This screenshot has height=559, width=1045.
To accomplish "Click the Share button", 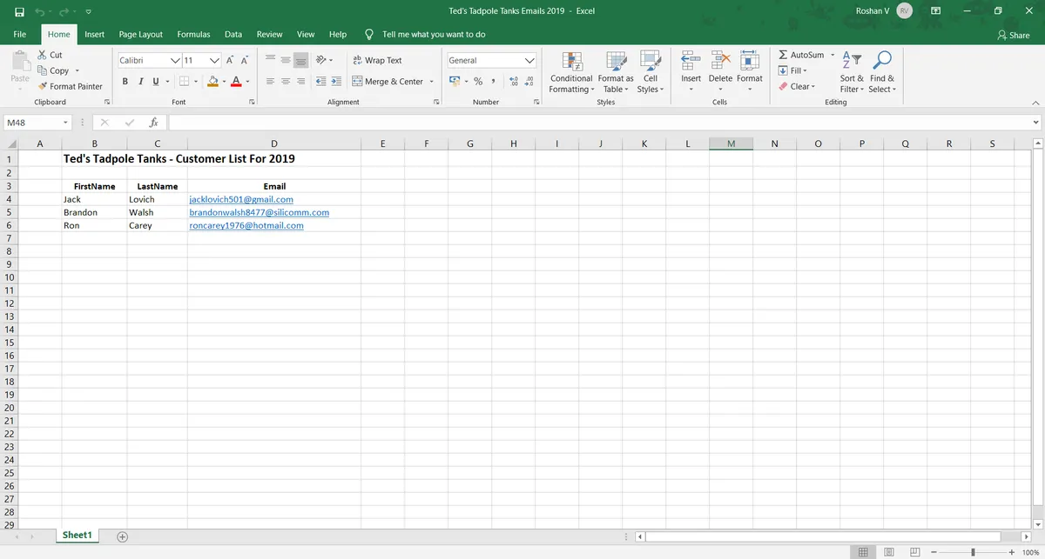I will (x=1014, y=35).
